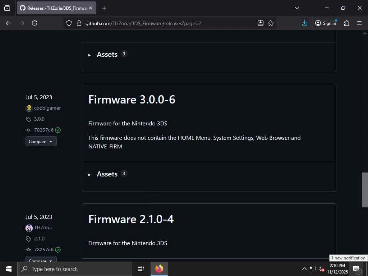This screenshot has width=368, height=276.
Task: Click the tag icon next to 2.1.0
Action: (28, 239)
